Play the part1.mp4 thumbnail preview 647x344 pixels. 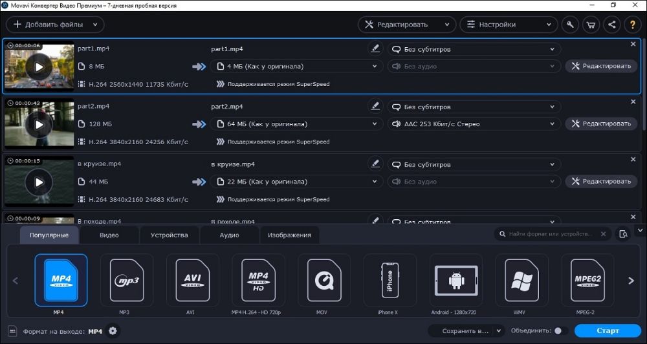pyautogui.click(x=39, y=67)
